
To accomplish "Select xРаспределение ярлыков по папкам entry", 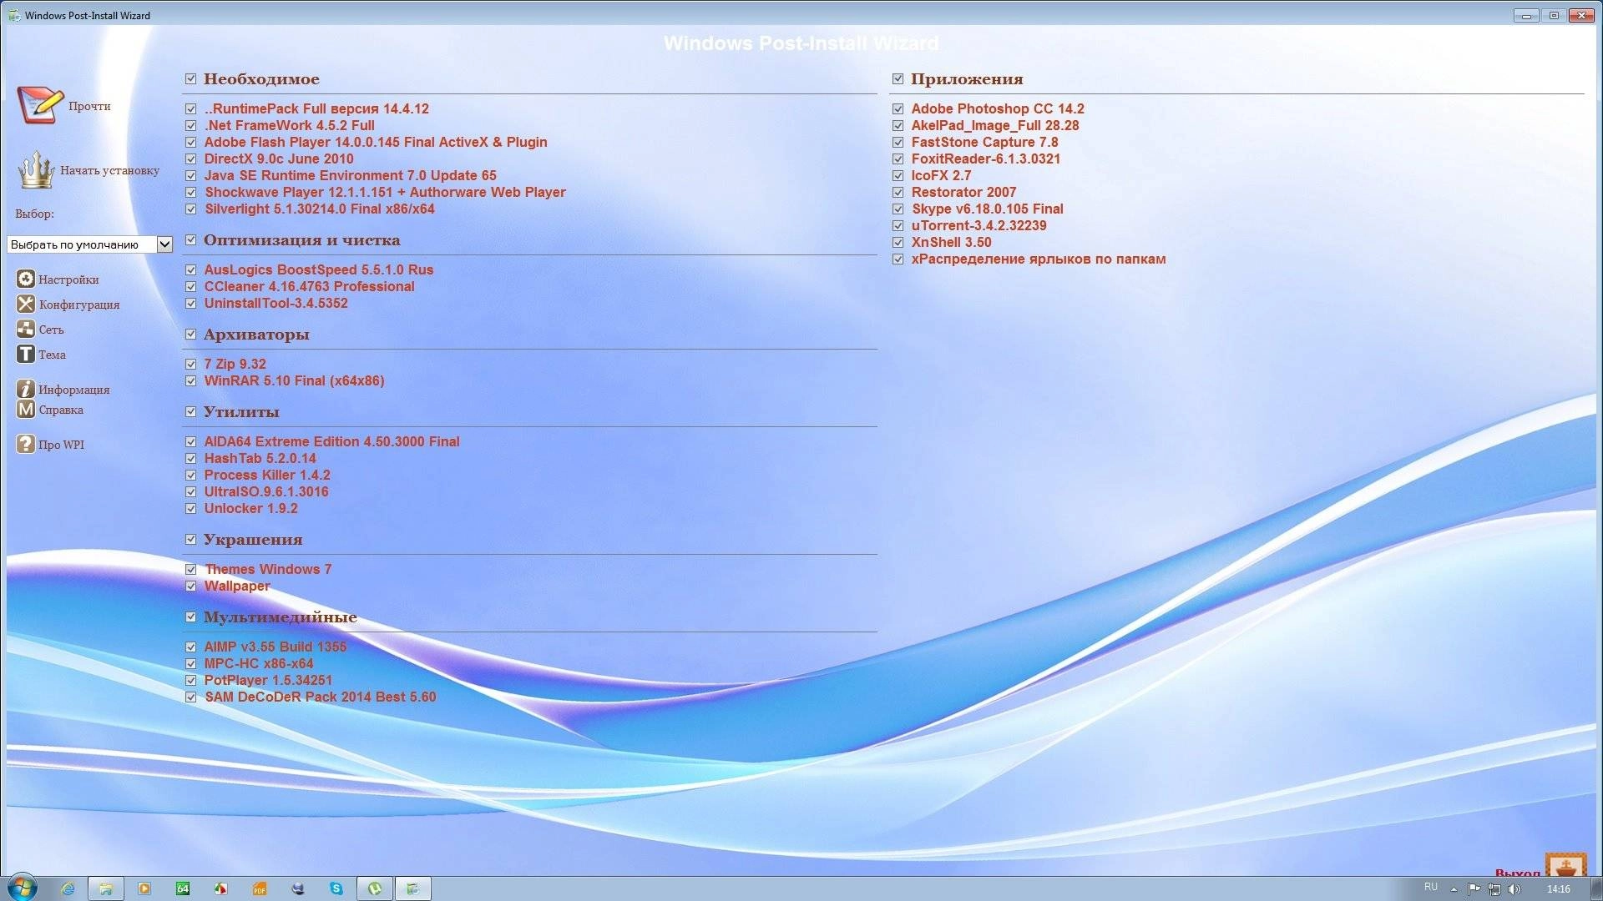I will (1039, 259).
